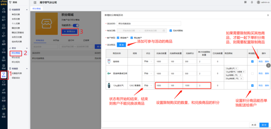271x129 pixels.
Task: Toggle 单独配送 checkbox for 胜迪单通减压阀 row
Action: (252, 73)
